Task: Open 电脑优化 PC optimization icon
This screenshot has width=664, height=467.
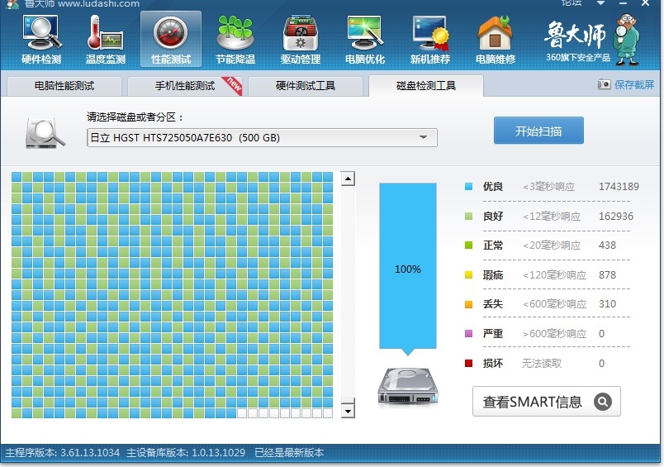Action: [x=365, y=40]
